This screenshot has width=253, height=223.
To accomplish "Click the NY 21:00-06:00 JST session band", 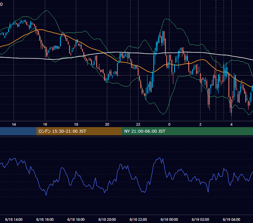I will [x=187, y=131].
